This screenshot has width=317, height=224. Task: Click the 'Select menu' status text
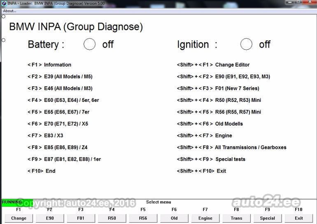pyautogui.click(x=158, y=202)
